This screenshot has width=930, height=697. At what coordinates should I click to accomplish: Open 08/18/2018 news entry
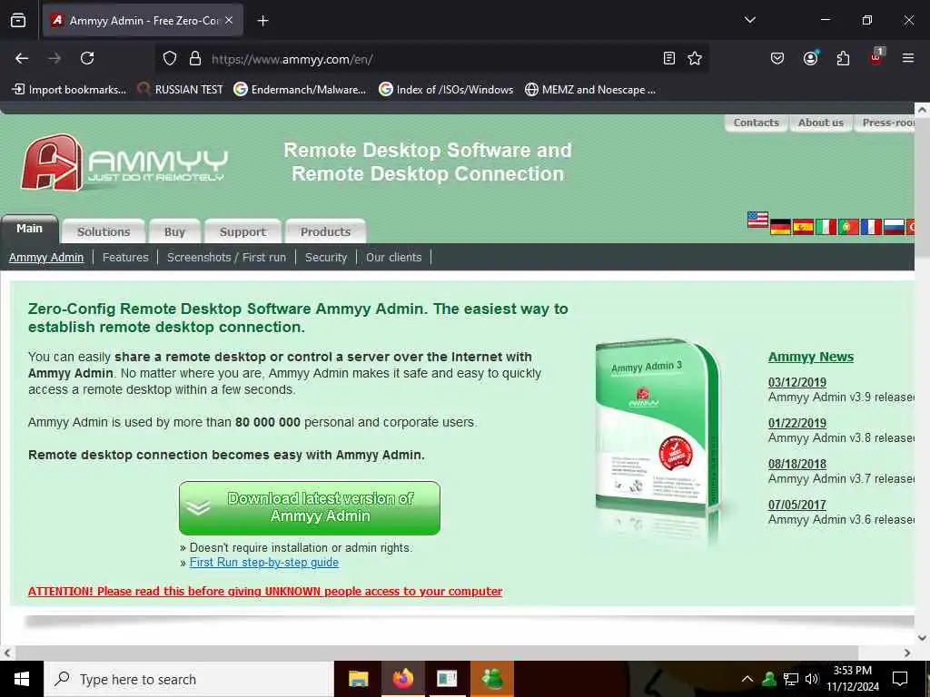pos(797,464)
